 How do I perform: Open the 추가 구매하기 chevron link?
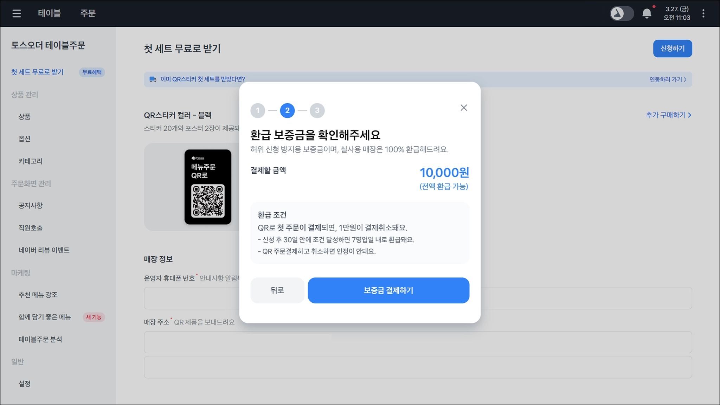tap(668, 115)
